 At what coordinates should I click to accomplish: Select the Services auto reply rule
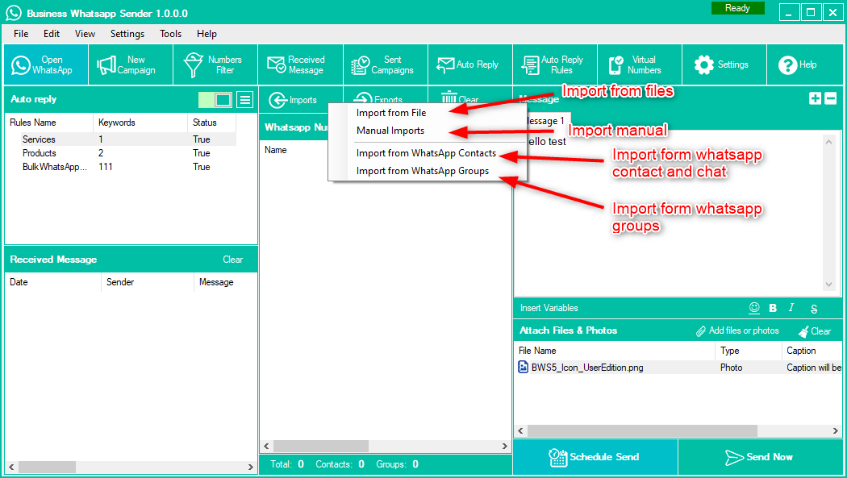pyautogui.click(x=39, y=139)
